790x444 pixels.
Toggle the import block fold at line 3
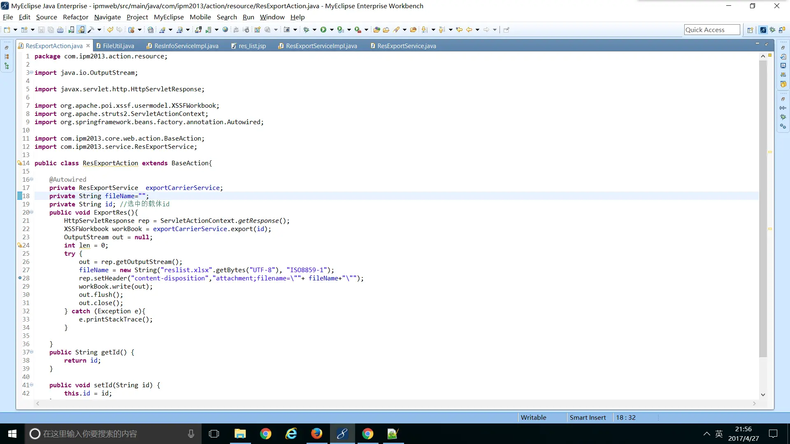pyautogui.click(x=32, y=72)
